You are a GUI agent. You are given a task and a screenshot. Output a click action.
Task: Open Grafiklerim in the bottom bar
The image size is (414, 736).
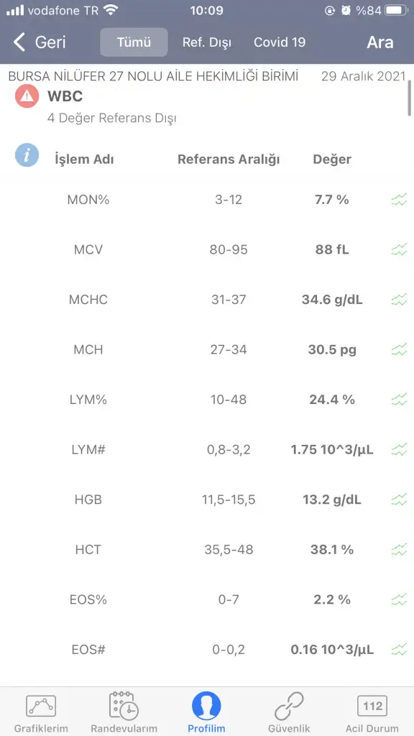click(x=41, y=714)
